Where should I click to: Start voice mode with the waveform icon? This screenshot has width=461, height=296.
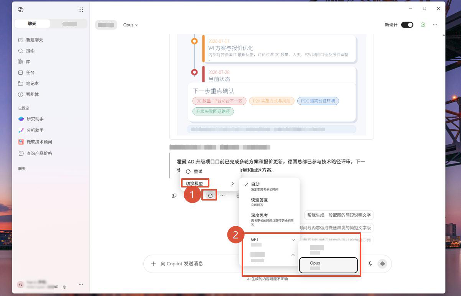[382, 264]
